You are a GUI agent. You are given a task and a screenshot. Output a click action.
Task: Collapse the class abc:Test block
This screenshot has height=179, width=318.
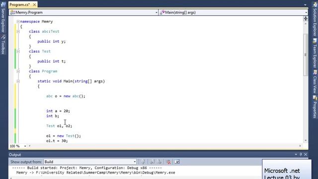point(18,31)
